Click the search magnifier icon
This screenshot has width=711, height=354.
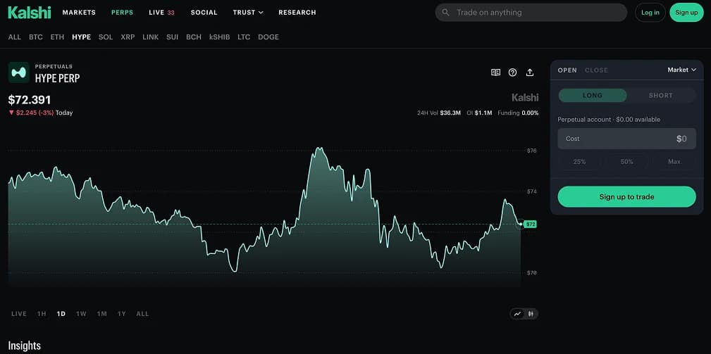[x=446, y=13]
